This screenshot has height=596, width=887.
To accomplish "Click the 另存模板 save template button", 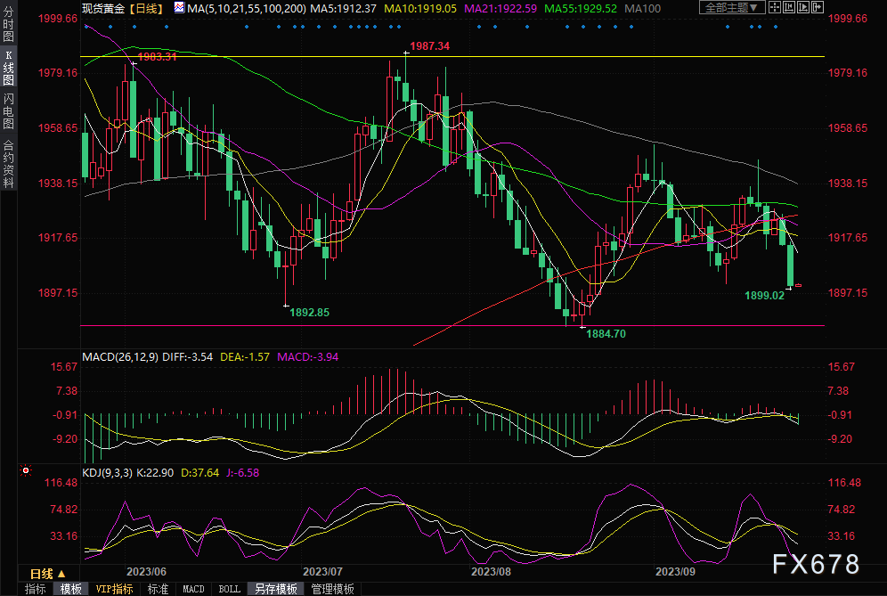I will click(x=275, y=589).
